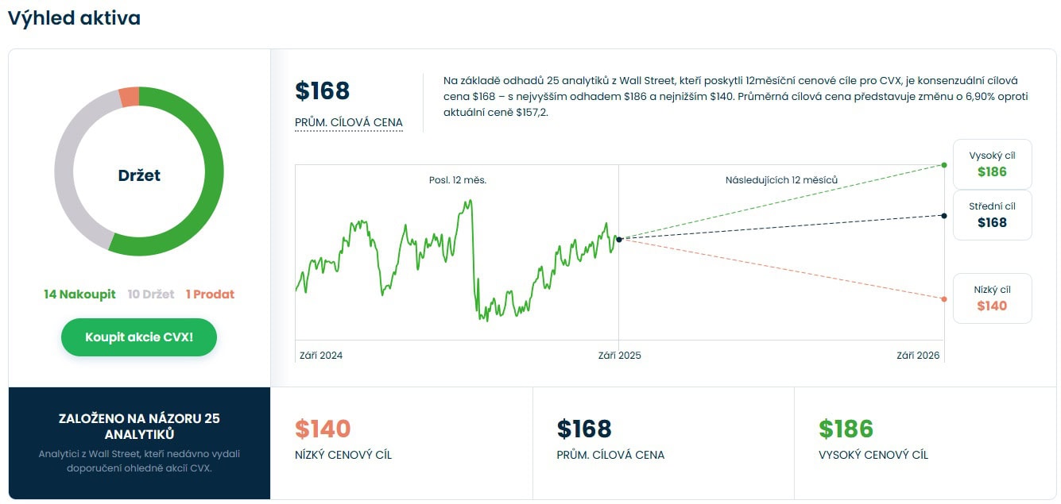Click the Vysoký cíl $186 label box
Screen dimensions: 1061x504
coord(992,164)
